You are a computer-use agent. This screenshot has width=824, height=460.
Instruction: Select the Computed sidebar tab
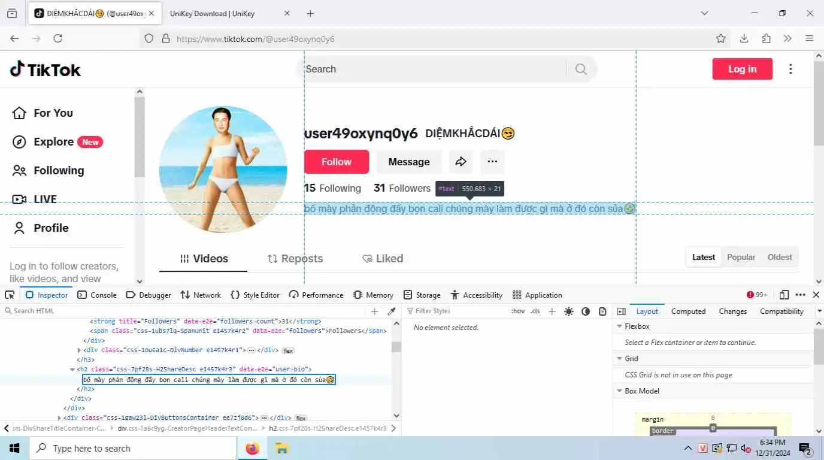point(688,311)
